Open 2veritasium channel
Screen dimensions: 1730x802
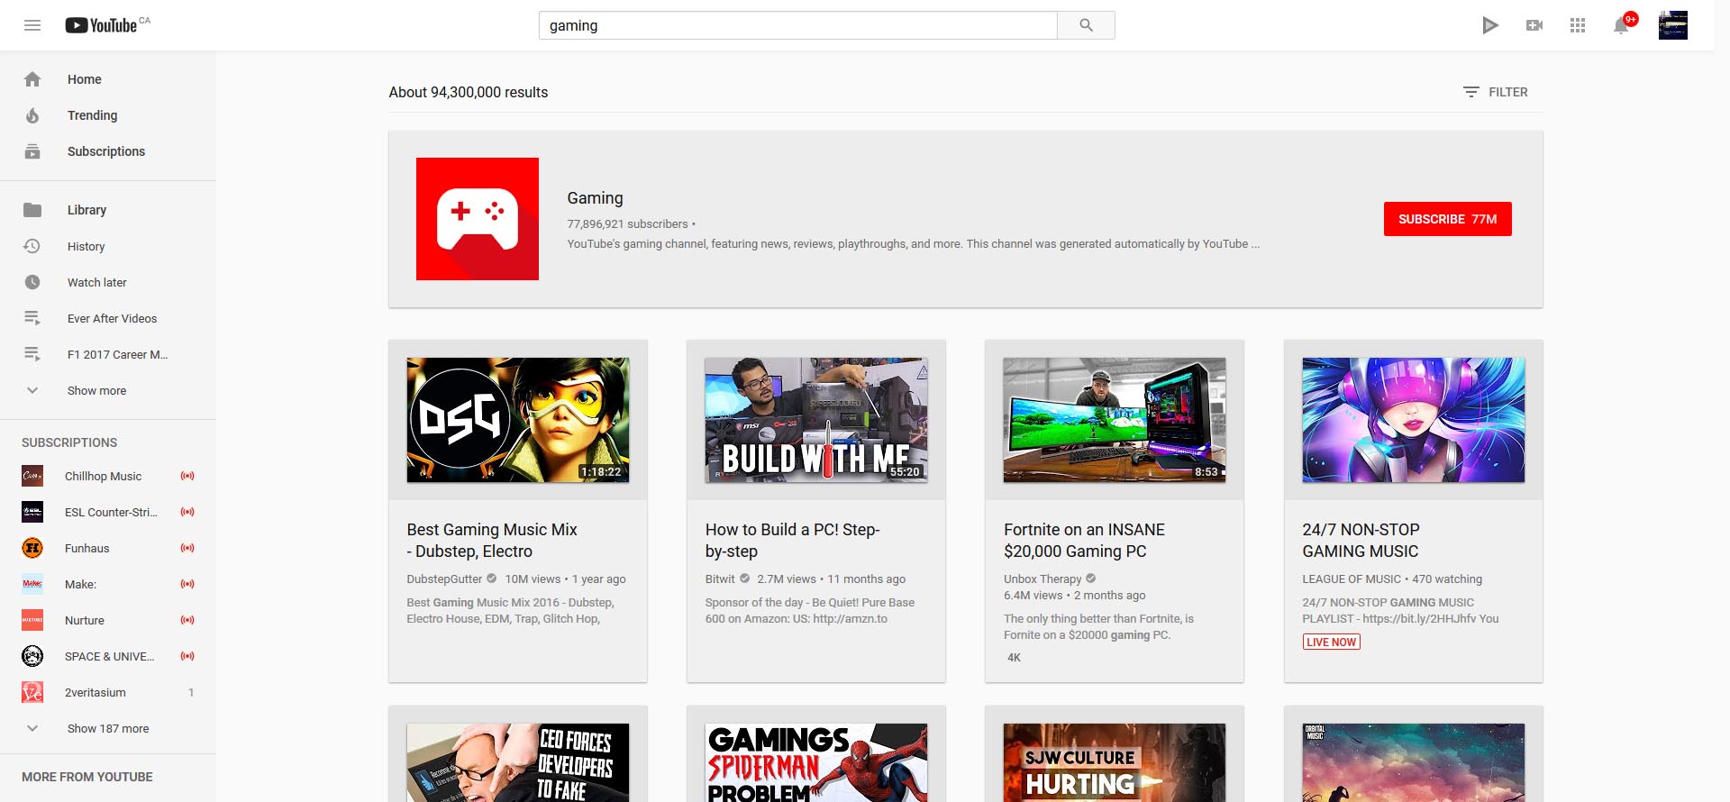tap(108, 692)
